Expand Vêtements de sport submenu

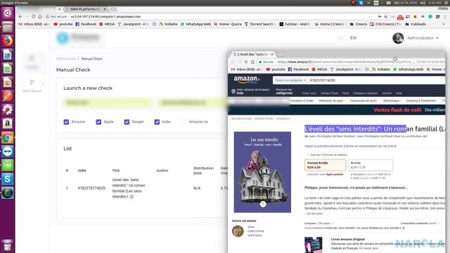point(331,100)
